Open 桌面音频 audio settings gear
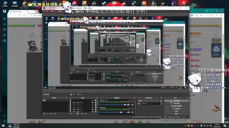This screenshot has width=229, height=128. (x=133, y=112)
